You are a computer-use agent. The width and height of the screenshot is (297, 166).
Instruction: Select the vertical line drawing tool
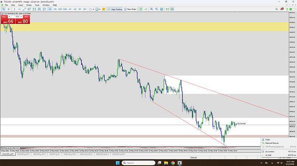pyautogui.click(x=14, y=9)
